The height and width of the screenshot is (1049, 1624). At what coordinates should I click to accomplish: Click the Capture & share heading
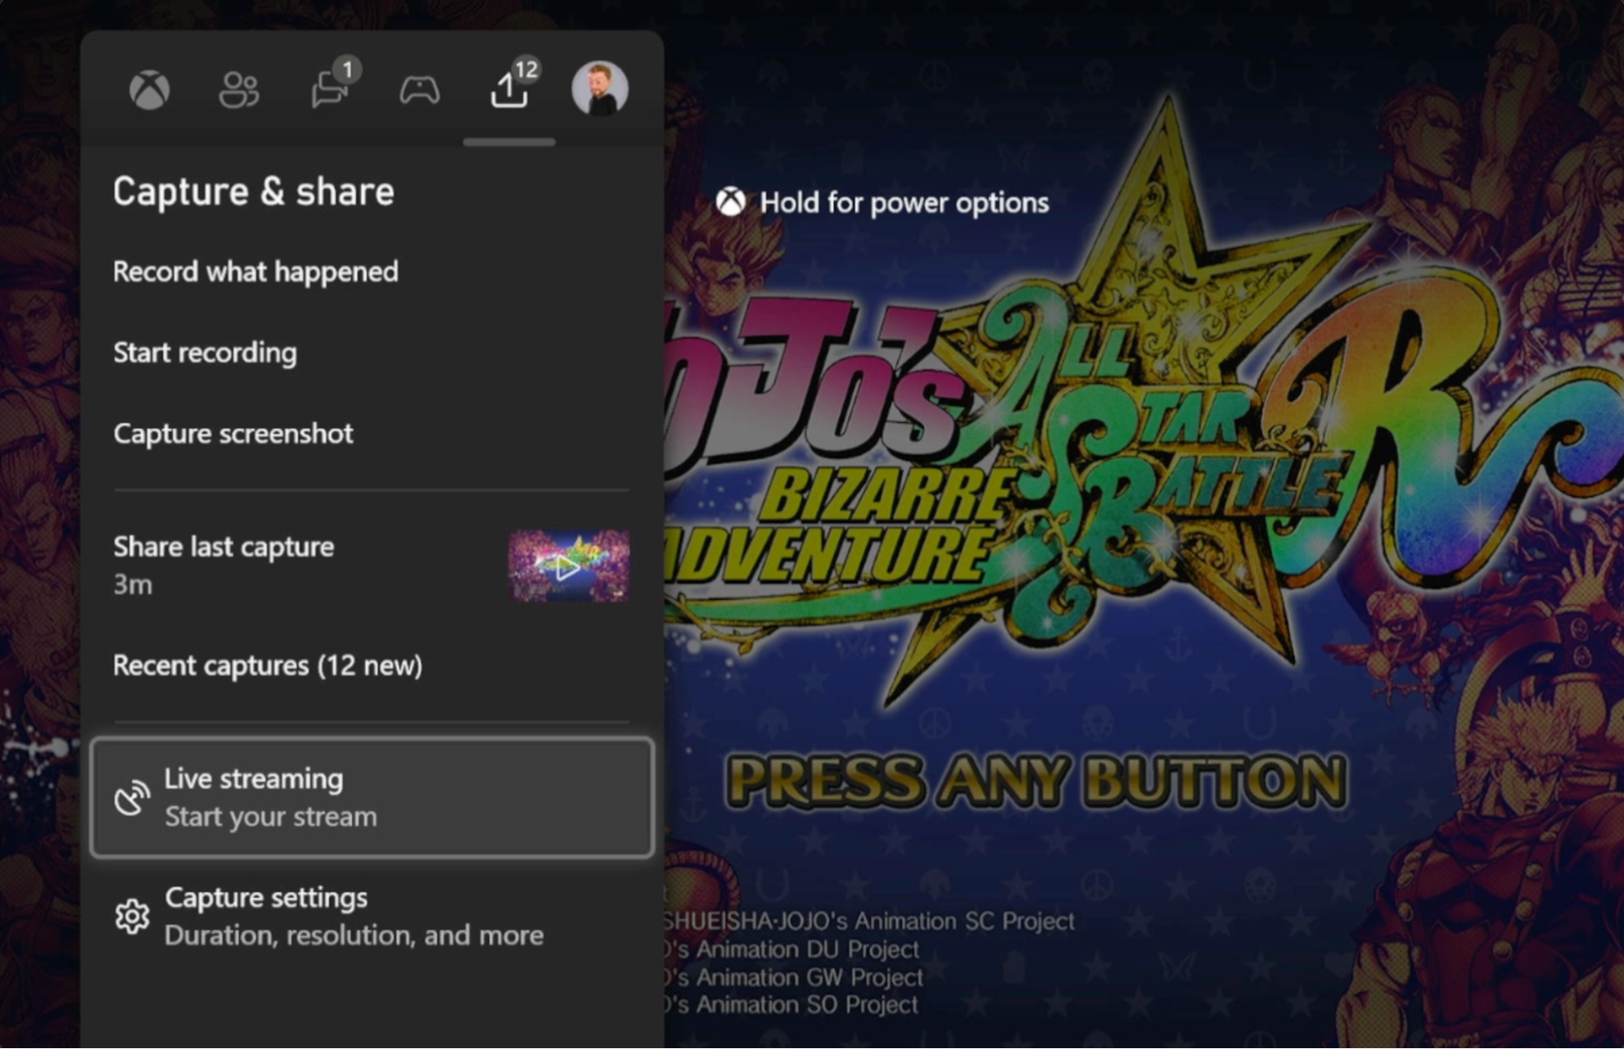click(x=253, y=192)
